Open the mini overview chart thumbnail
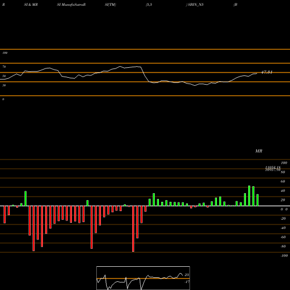290x290 pixels. pos(143,278)
